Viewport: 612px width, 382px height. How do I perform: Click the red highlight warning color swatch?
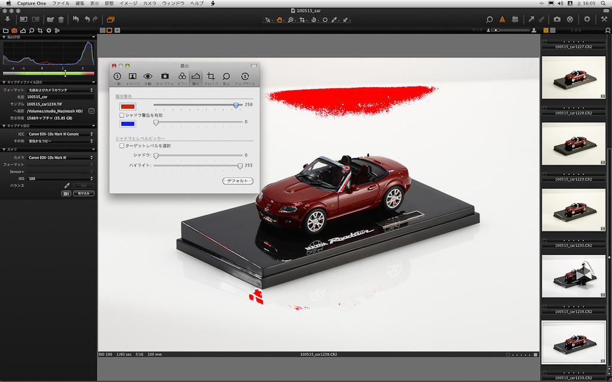[x=128, y=106]
